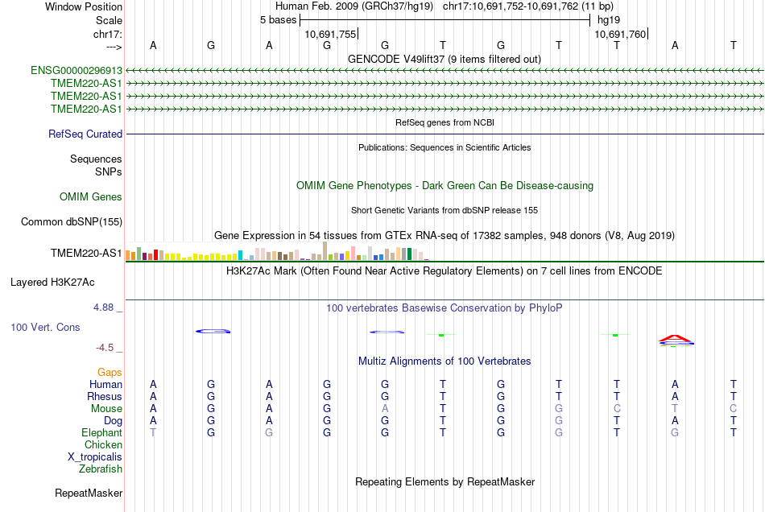Viewport: 765px width, 512px height.
Task: Click the Window Position label
Action: tap(84, 6)
